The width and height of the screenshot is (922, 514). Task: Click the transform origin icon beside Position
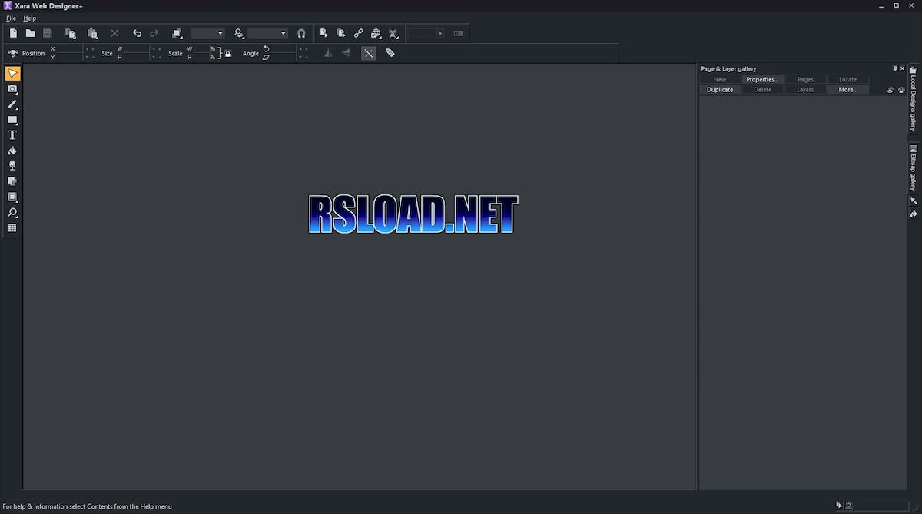[12, 53]
